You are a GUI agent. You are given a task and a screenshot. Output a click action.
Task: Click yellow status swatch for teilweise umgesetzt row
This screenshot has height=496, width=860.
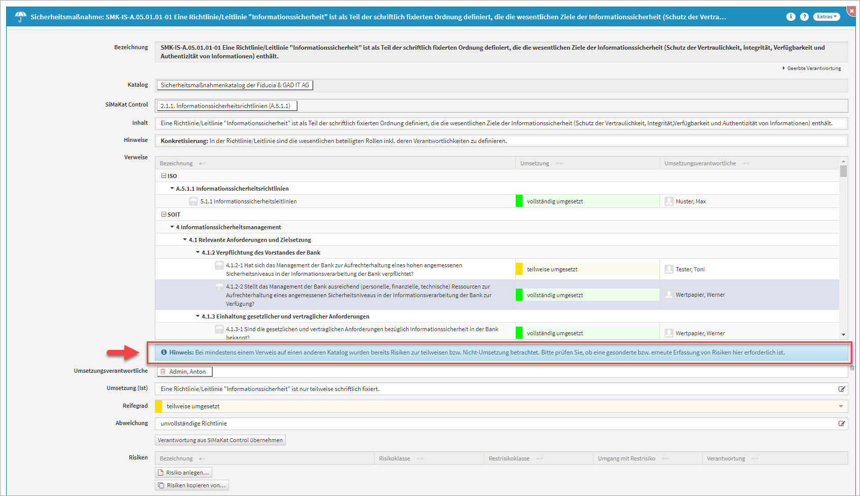(x=519, y=269)
